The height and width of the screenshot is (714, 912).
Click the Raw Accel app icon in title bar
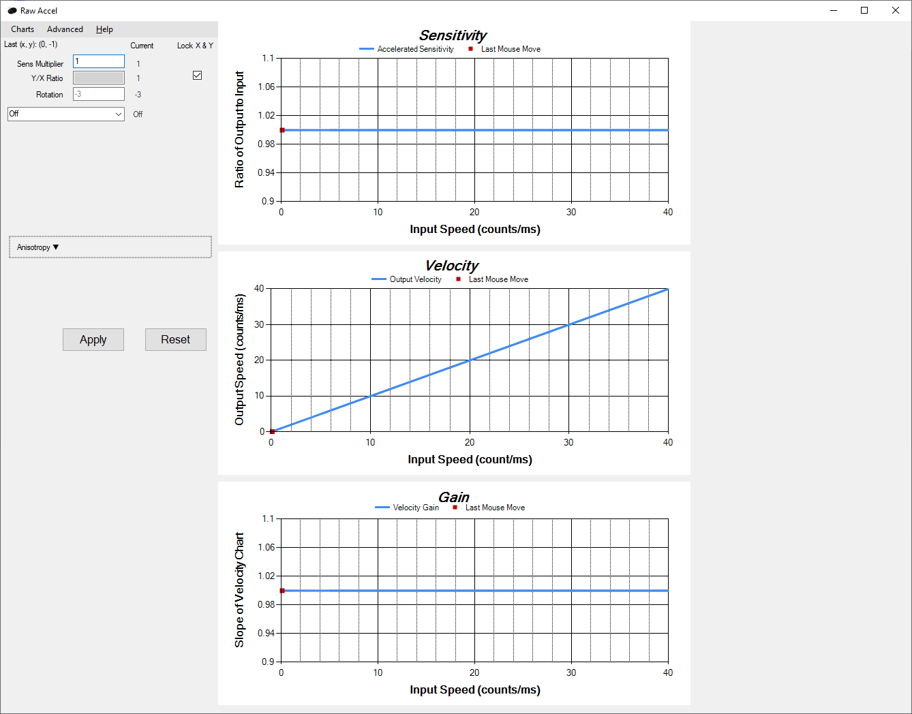[x=12, y=11]
